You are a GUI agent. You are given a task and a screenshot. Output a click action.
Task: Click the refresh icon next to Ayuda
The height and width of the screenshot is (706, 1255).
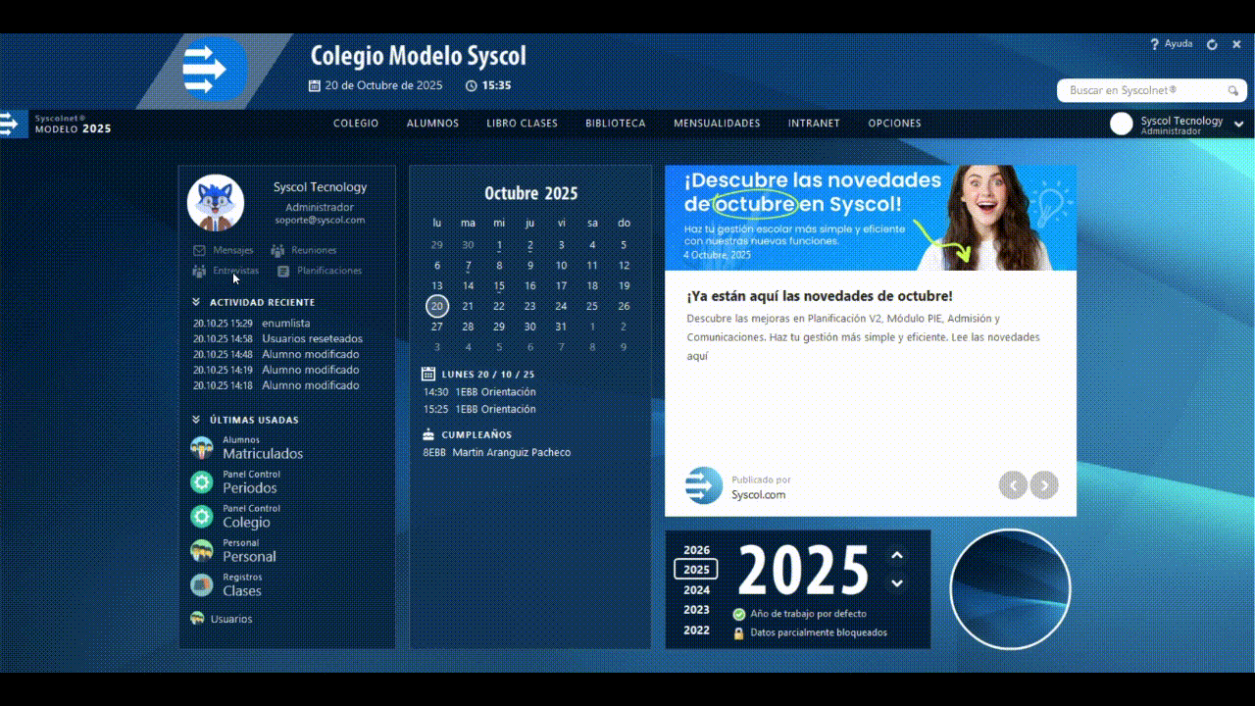click(1212, 44)
